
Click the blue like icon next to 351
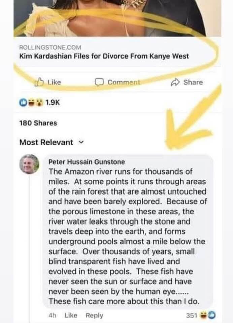[211, 315]
